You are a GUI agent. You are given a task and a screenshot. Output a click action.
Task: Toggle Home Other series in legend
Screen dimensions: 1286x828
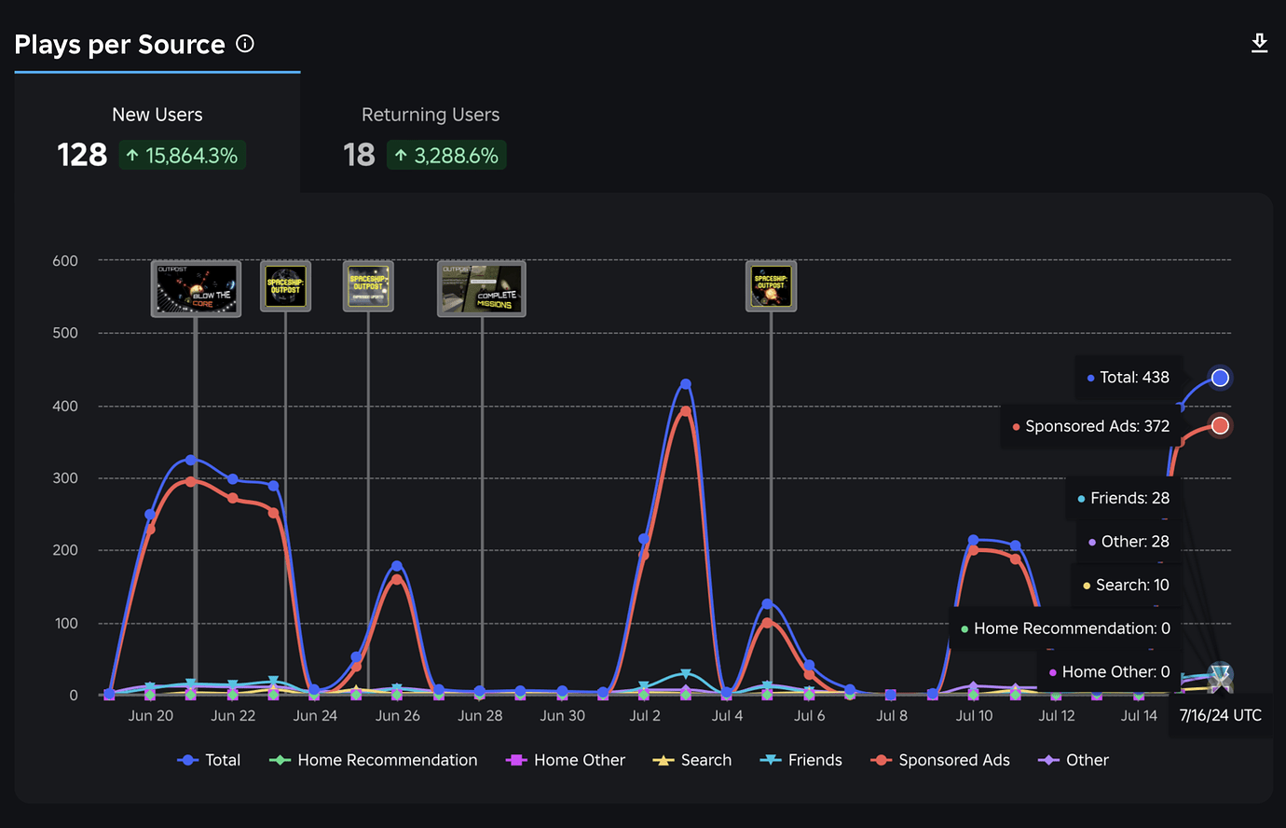pos(566,760)
